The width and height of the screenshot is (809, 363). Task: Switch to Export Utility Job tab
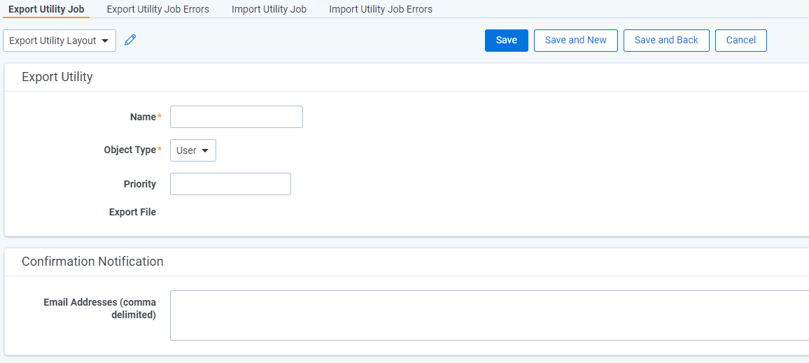46,9
